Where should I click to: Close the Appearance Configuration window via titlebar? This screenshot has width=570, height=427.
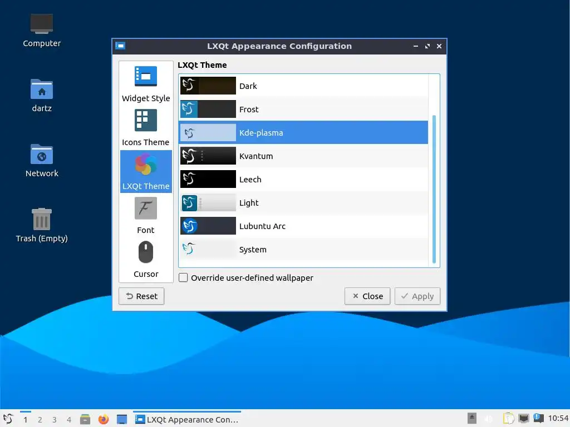[x=439, y=46]
